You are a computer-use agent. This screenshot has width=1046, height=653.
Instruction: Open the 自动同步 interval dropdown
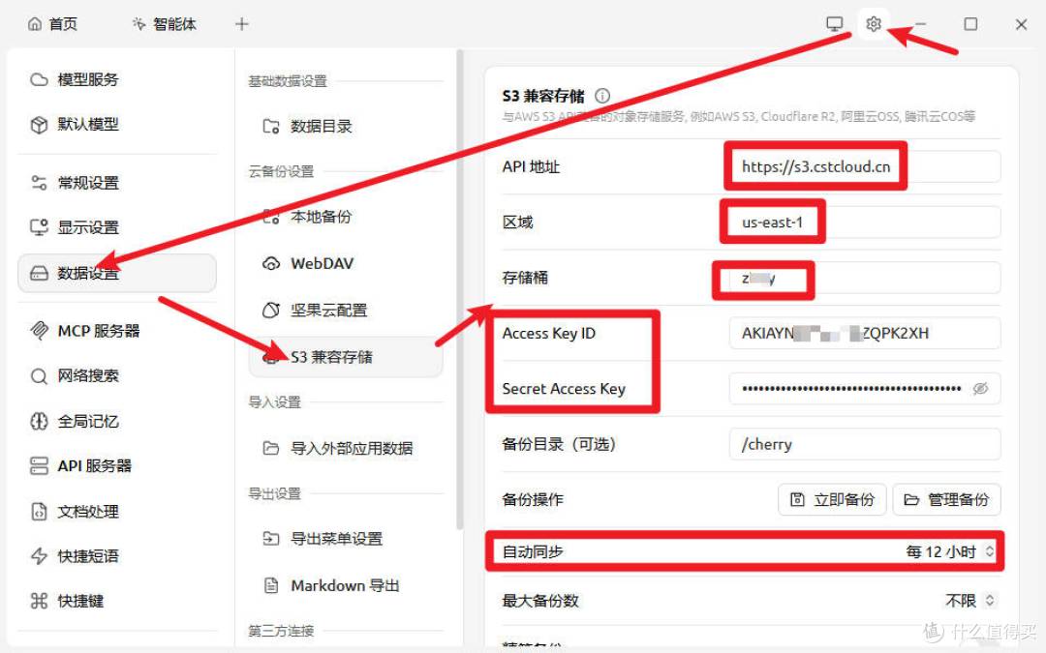coord(951,551)
